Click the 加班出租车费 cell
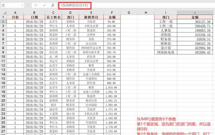The image size is (215, 135). [91, 52]
